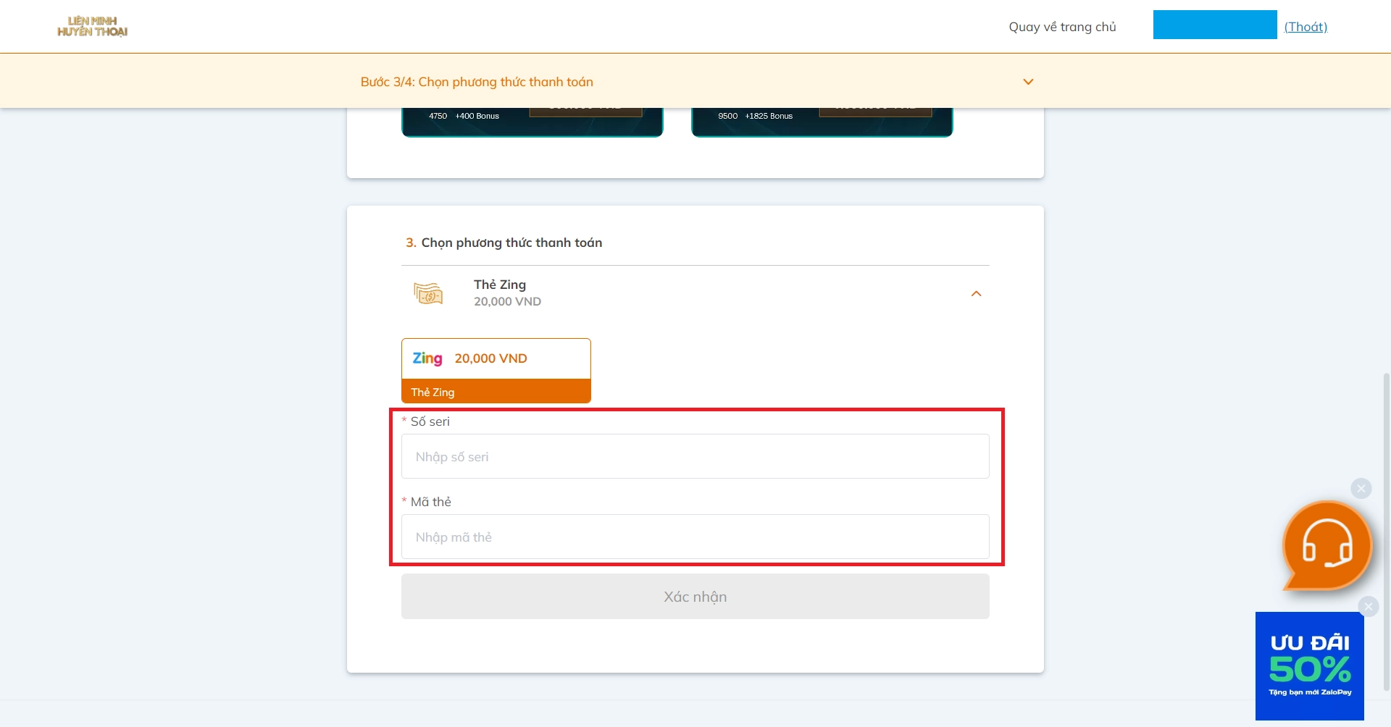Click the Liên Minh Huyền Thoại logo
This screenshot has width=1391, height=727.
pyautogui.click(x=92, y=27)
